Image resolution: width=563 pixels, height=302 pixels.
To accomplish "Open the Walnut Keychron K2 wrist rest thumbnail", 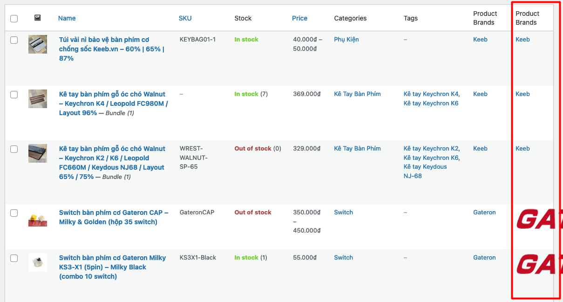I will (x=38, y=153).
